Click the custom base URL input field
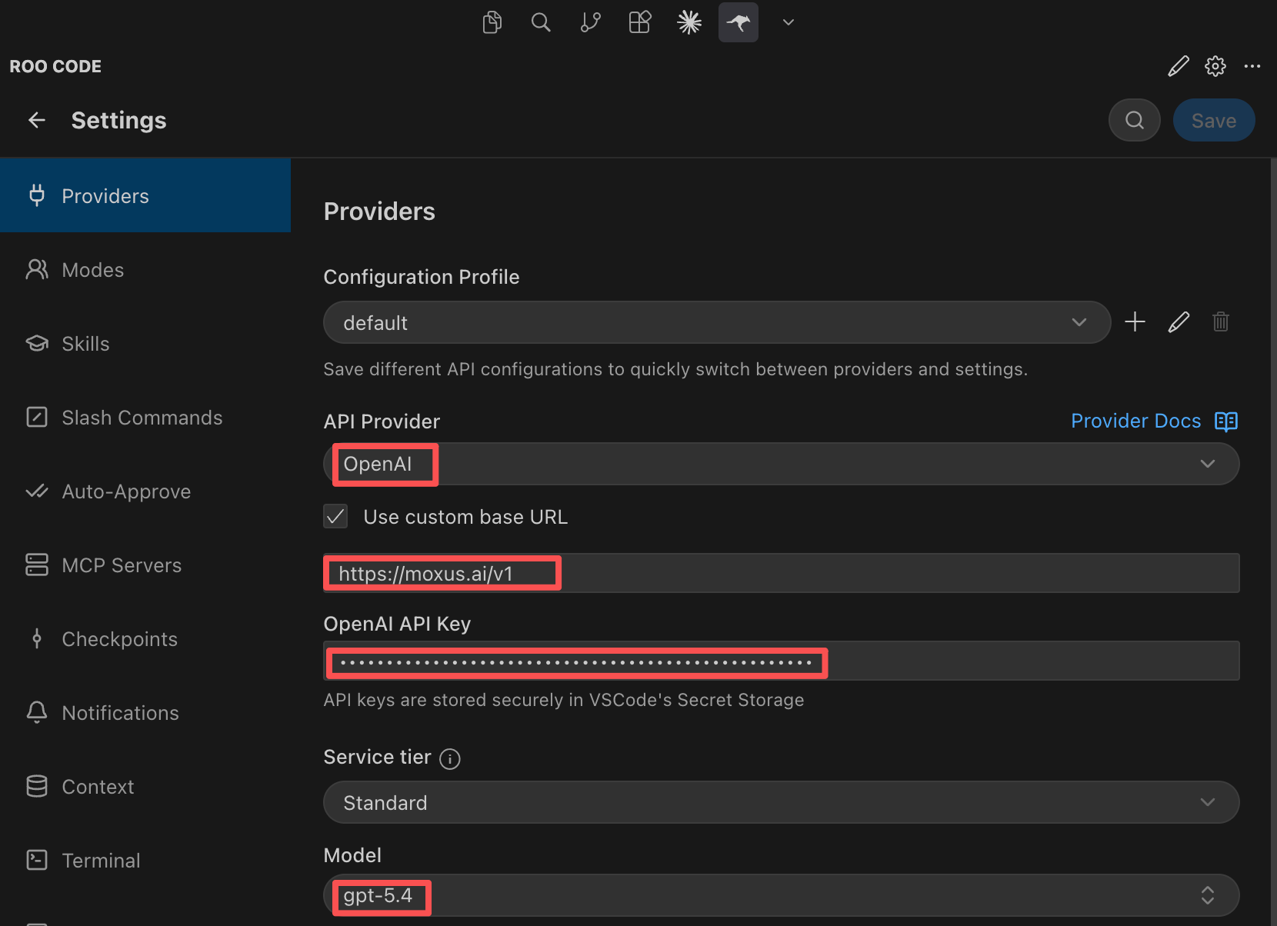1277x926 pixels. tap(782, 573)
